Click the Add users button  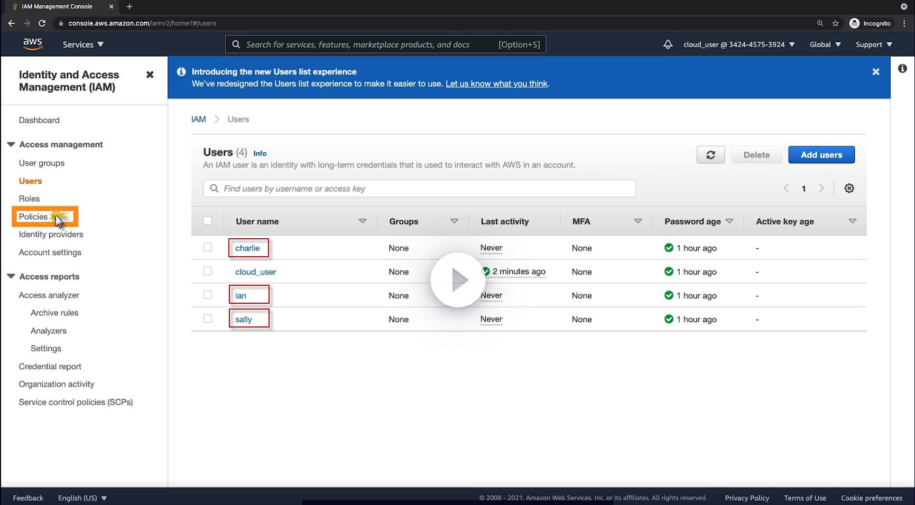[821, 155]
